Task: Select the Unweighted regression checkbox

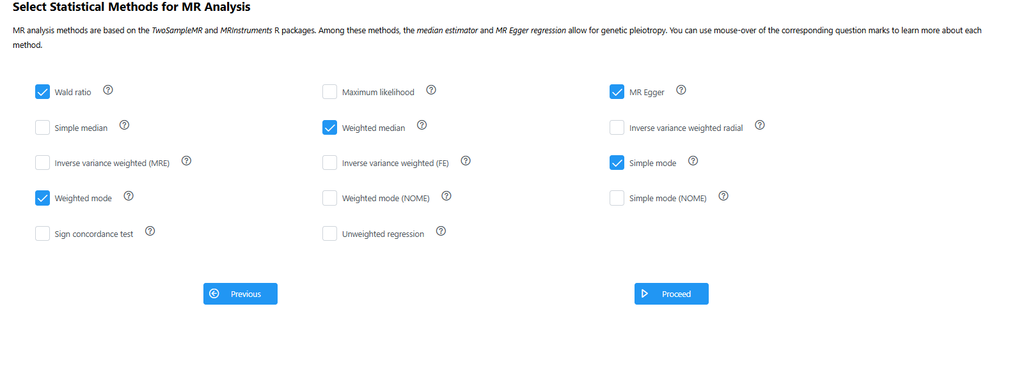Action: pyautogui.click(x=329, y=234)
